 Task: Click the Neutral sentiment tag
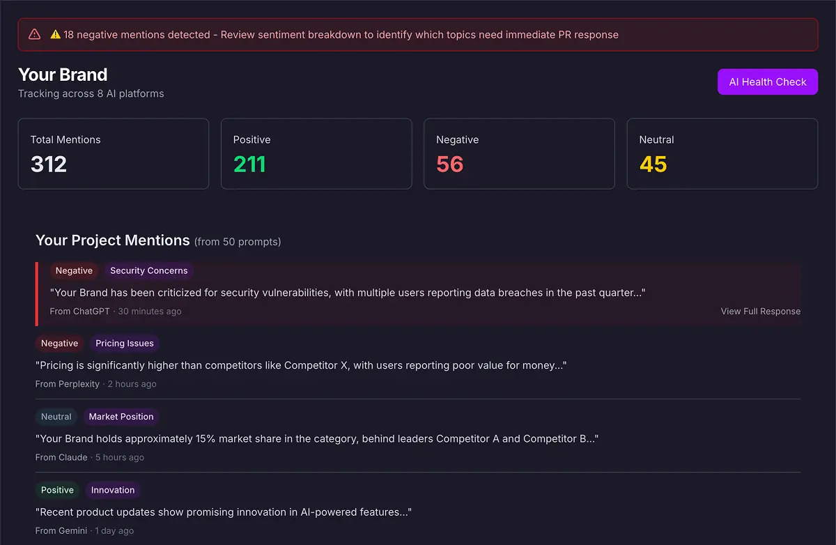pyautogui.click(x=56, y=417)
